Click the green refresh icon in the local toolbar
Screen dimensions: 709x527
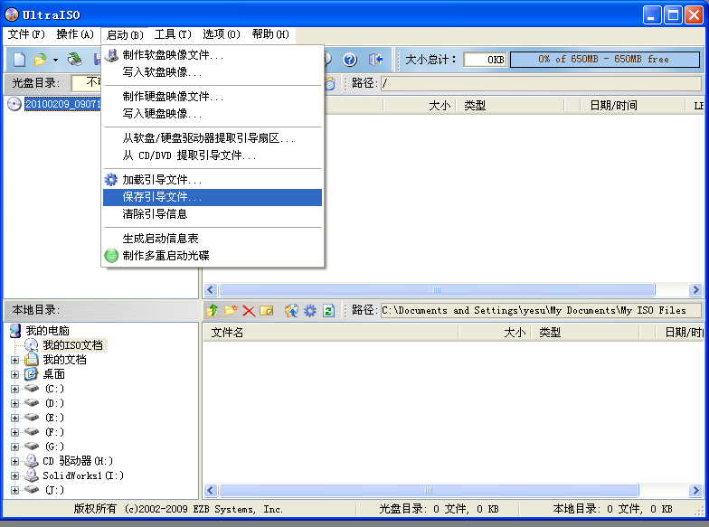tap(329, 311)
